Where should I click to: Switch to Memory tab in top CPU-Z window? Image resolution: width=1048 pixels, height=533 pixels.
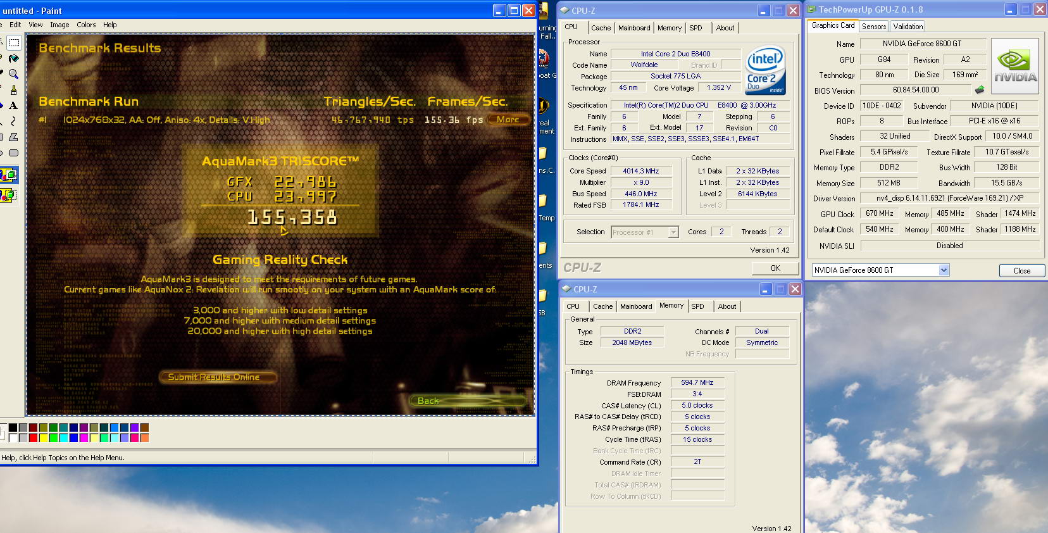pyautogui.click(x=670, y=28)
